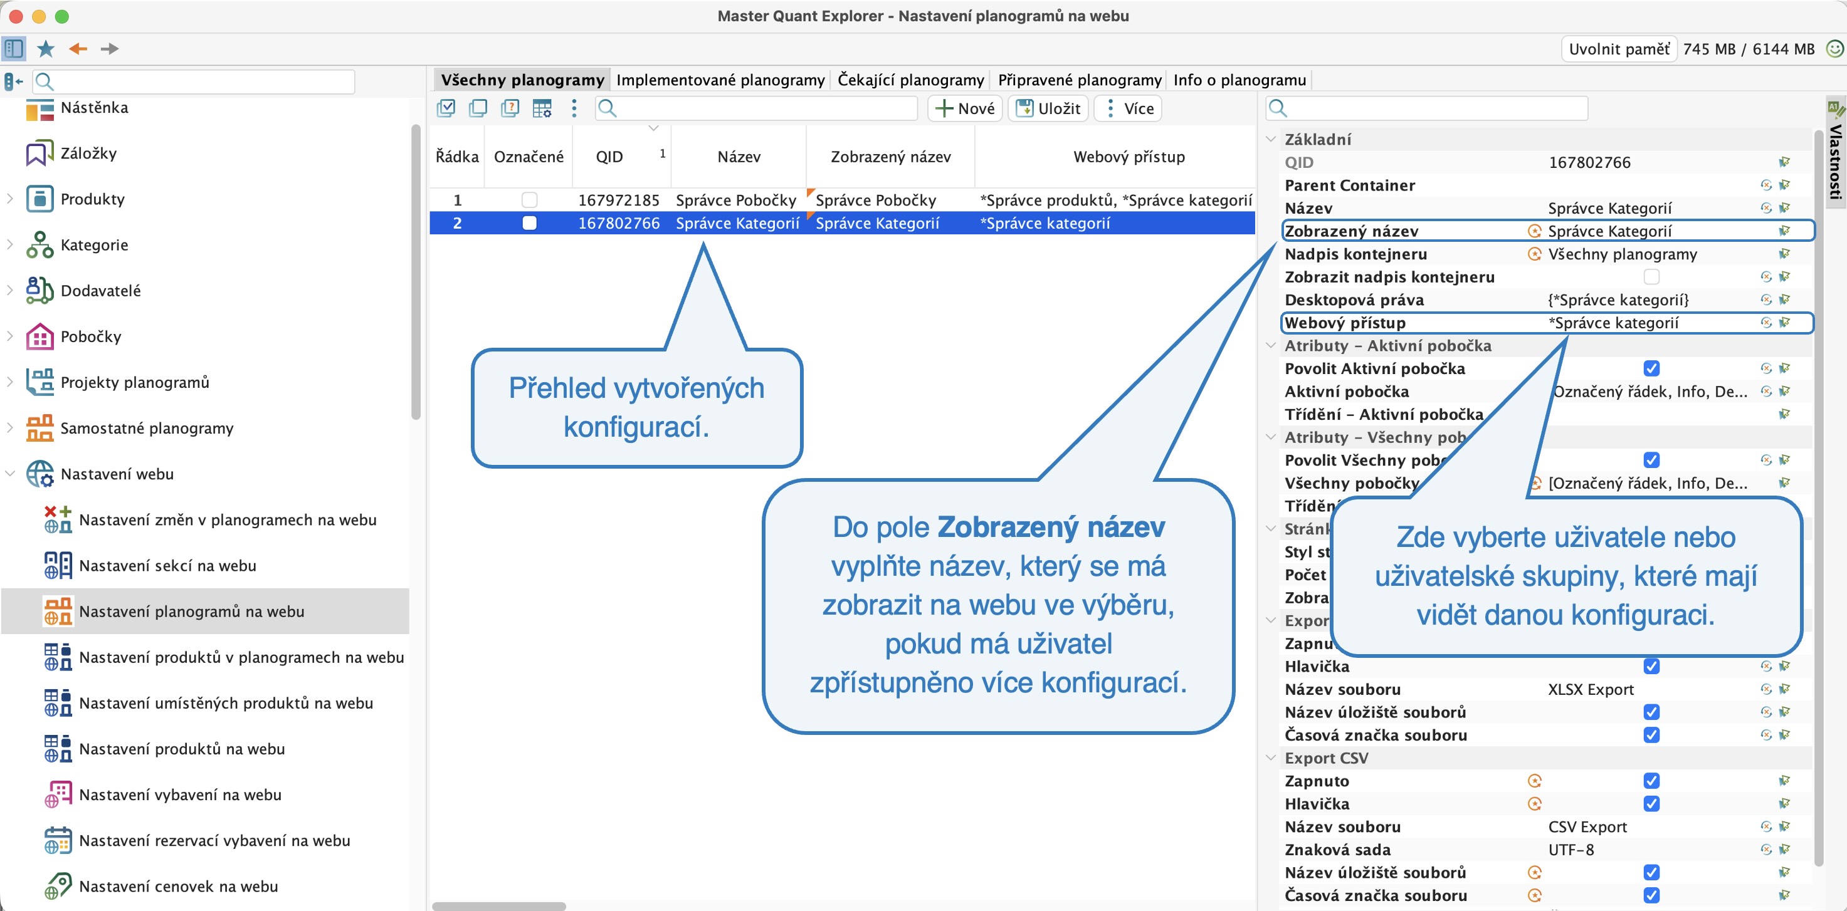Click the copy-with-question toolbar icon
1847x911 pixels.
[x=510, y=108]
